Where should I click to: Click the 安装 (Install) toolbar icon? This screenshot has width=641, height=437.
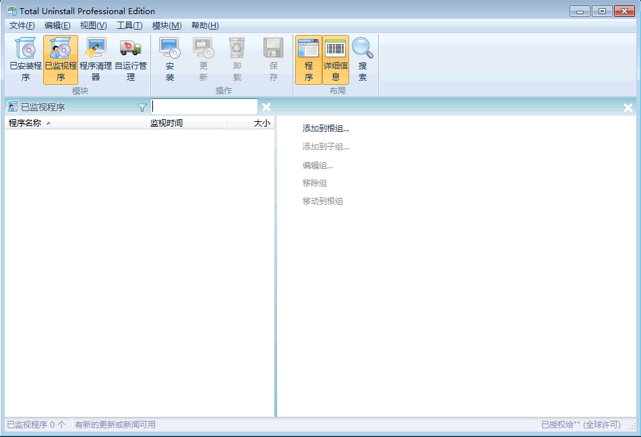point(170,59)
